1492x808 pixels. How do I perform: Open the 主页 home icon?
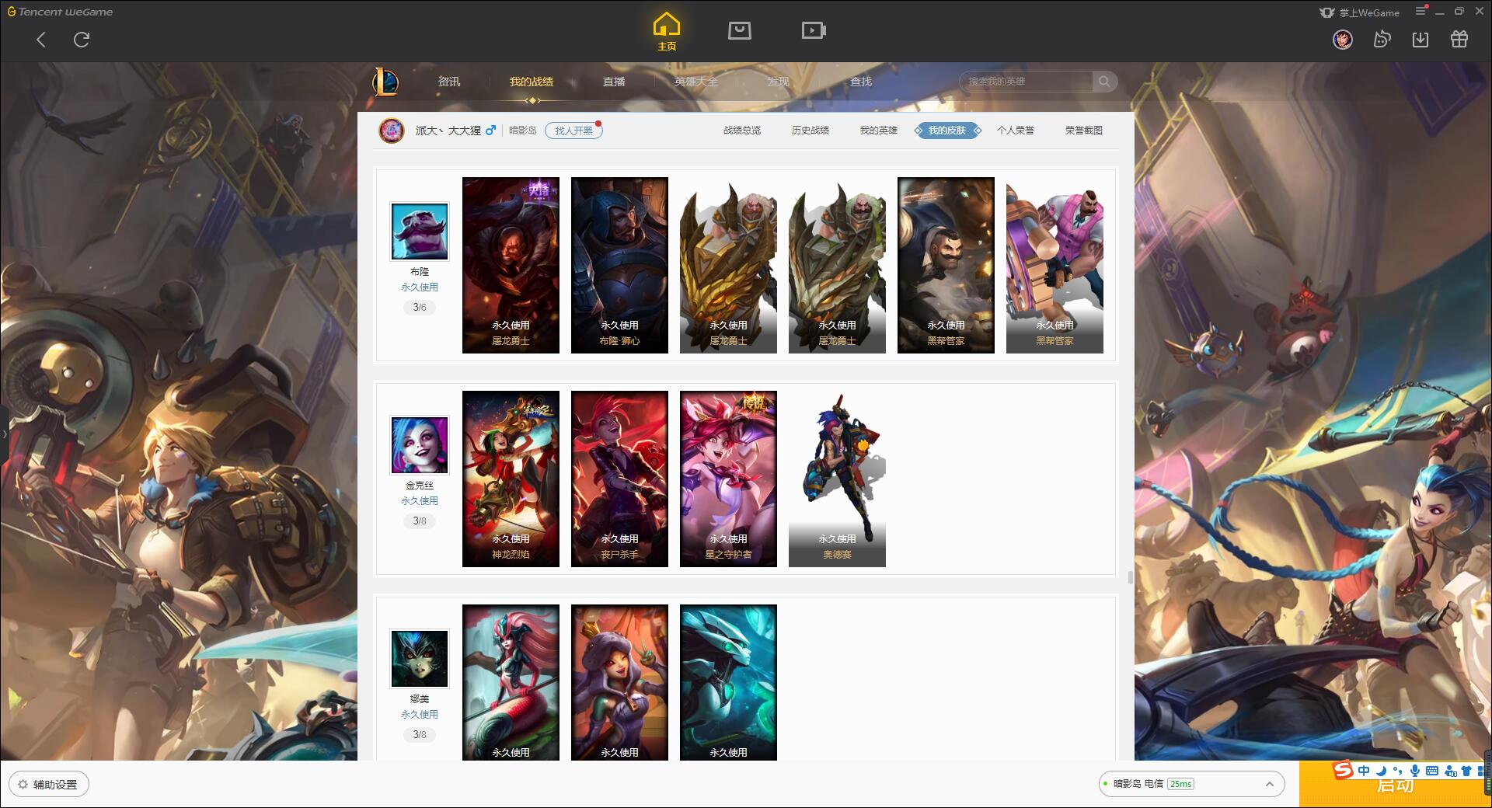tap(666, 32)
